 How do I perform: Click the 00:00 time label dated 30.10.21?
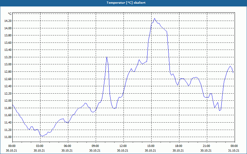pyautogui.click(x=11, y=146)
